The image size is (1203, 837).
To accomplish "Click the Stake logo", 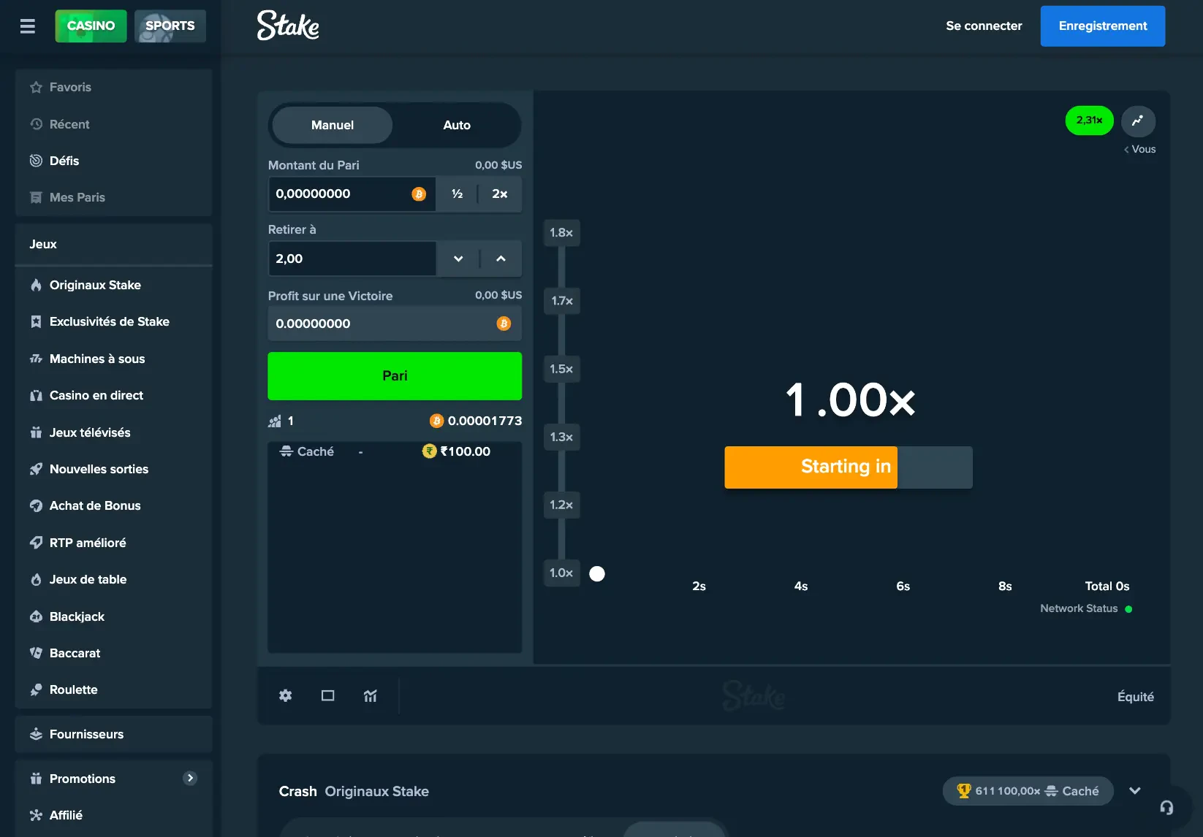I will pos(288,26).
